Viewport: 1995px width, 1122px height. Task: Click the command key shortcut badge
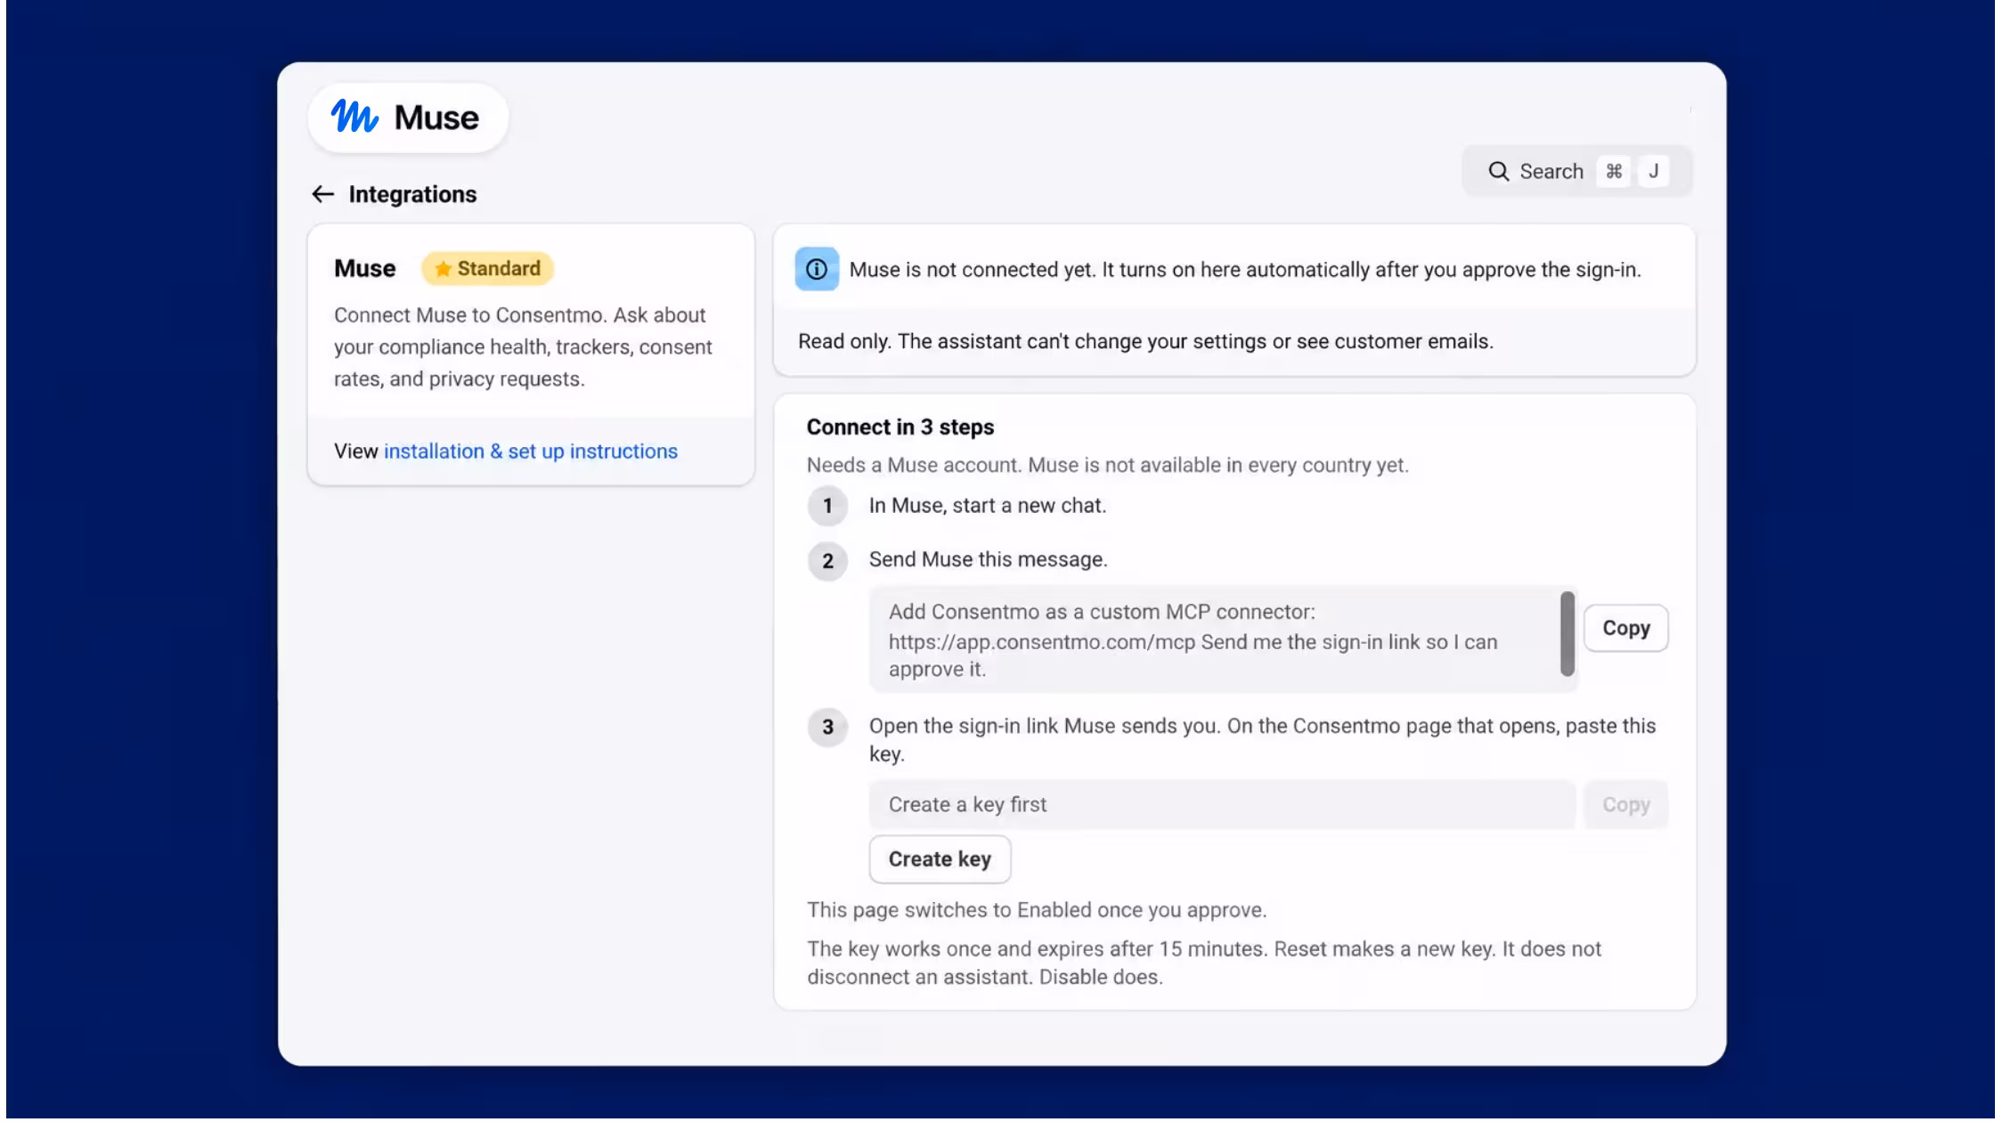point(1614,171)
